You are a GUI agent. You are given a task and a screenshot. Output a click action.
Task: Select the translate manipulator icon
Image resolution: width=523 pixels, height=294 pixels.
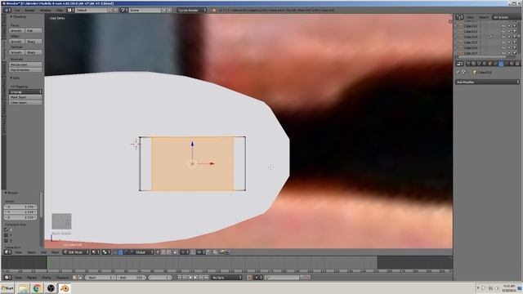[x=120, y=252]
